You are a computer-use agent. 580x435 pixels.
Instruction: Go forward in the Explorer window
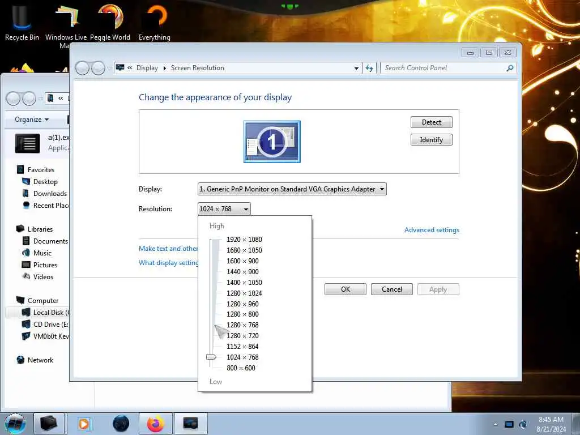[x=29, y=99]
